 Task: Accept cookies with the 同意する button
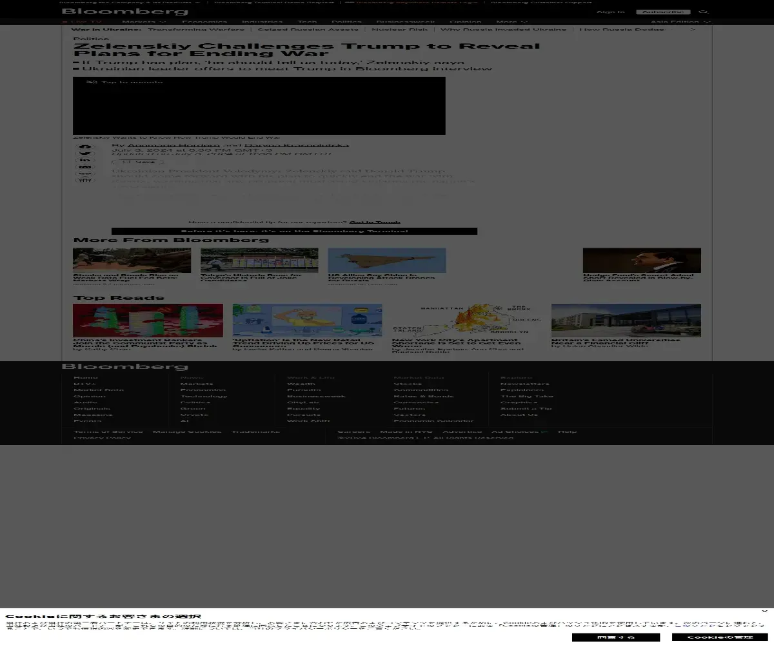(615, 637)
